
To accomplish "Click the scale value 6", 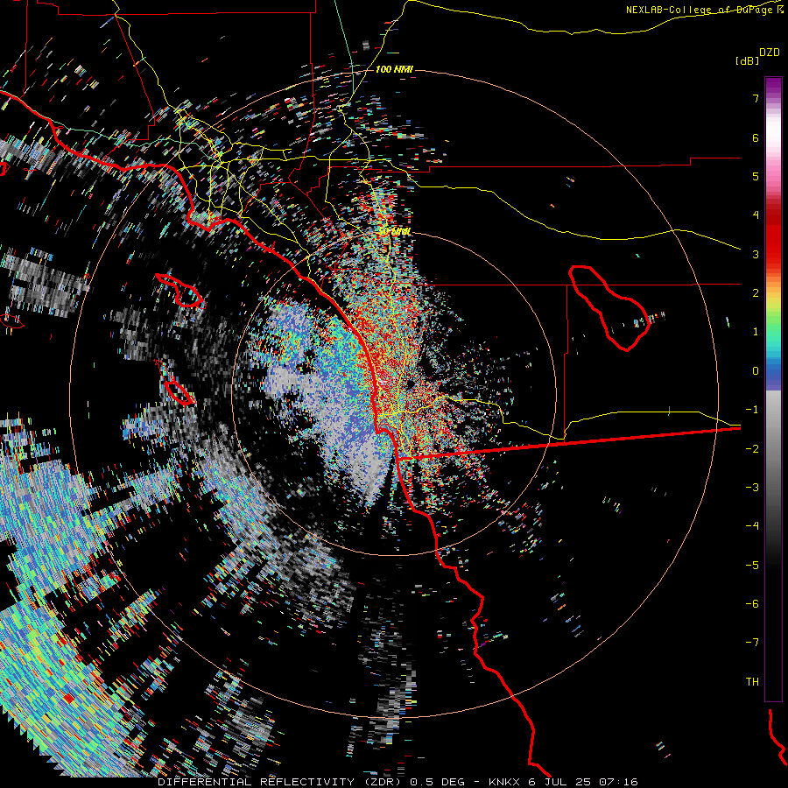I will (756, 137).
